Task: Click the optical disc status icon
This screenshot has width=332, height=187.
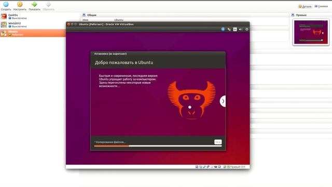Action: click(x=201, y=167)
